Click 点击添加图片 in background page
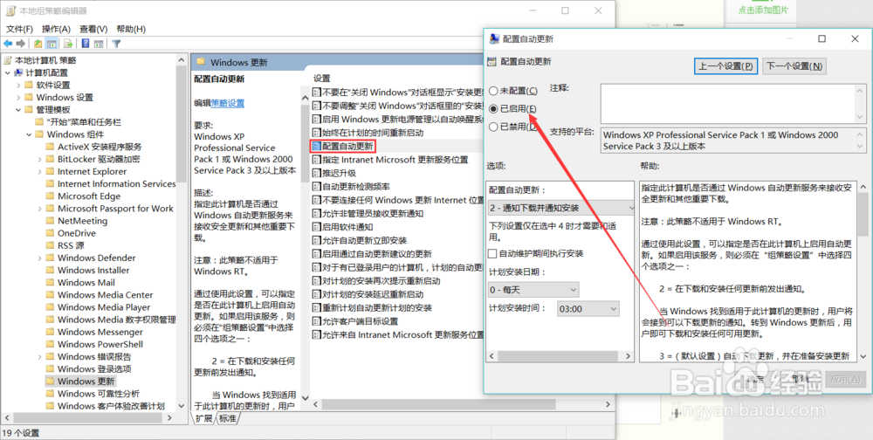This screenshot has height=440, width=873. pos(763,10)
